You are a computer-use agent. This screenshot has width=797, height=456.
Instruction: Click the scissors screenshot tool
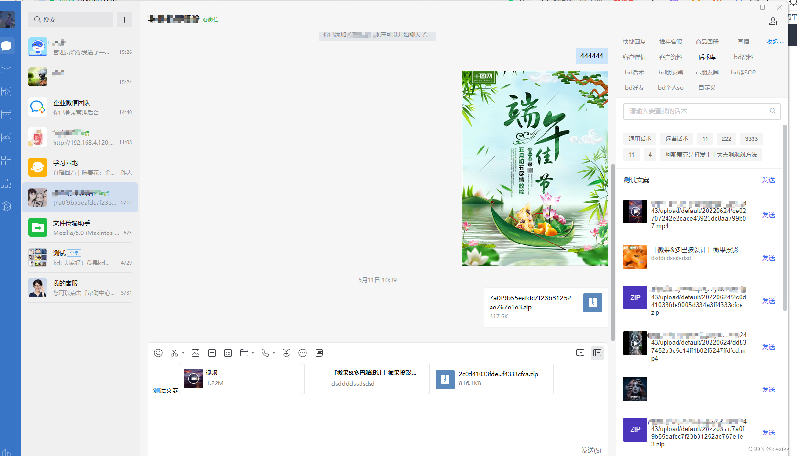pyautogui.click(x=174, y=353)
